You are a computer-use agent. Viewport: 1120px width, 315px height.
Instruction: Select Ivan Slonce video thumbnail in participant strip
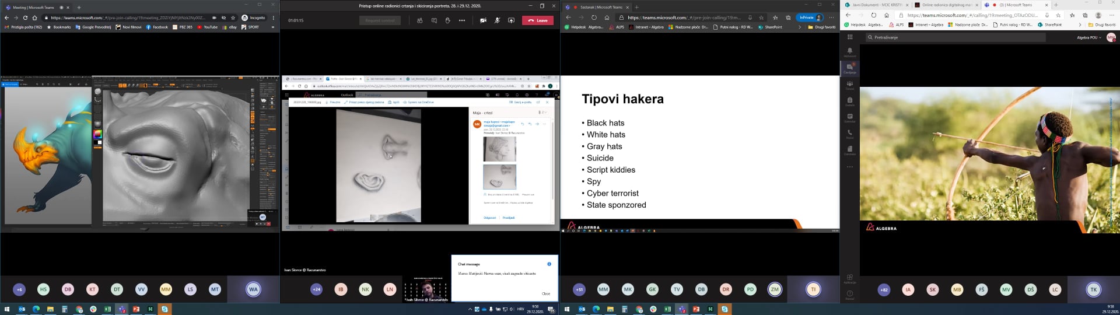(427, 289)
